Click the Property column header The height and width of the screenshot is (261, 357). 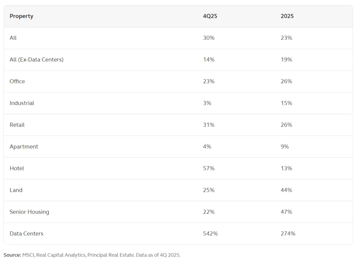(x=21, y=16)
